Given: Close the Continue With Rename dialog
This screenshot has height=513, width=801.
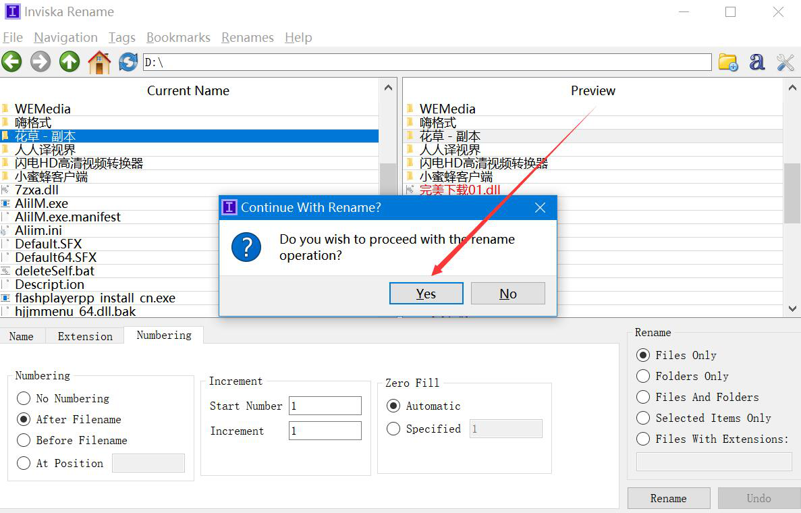Looking at the screenshot, I should coord(540,207).
